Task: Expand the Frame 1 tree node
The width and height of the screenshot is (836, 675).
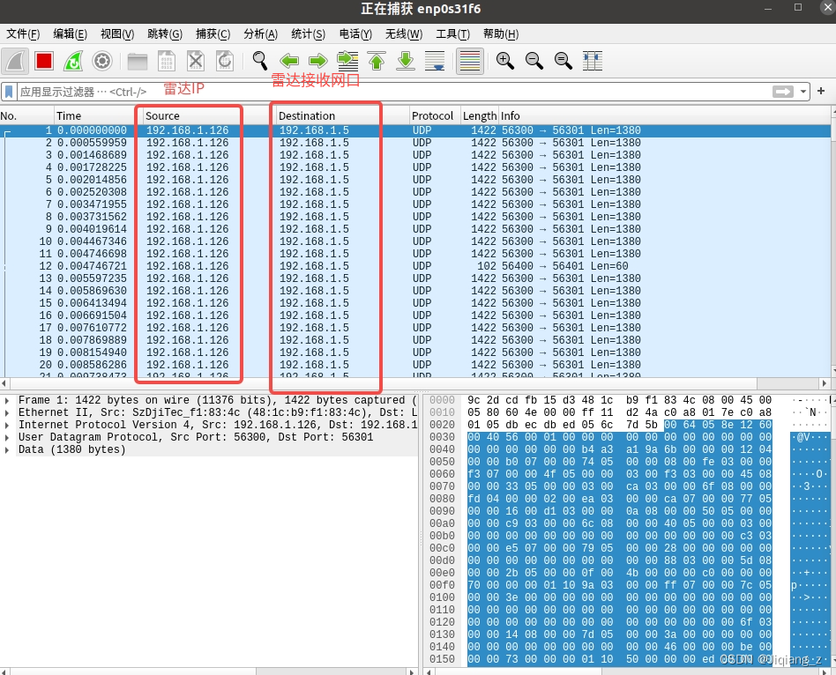Action: 8,401
